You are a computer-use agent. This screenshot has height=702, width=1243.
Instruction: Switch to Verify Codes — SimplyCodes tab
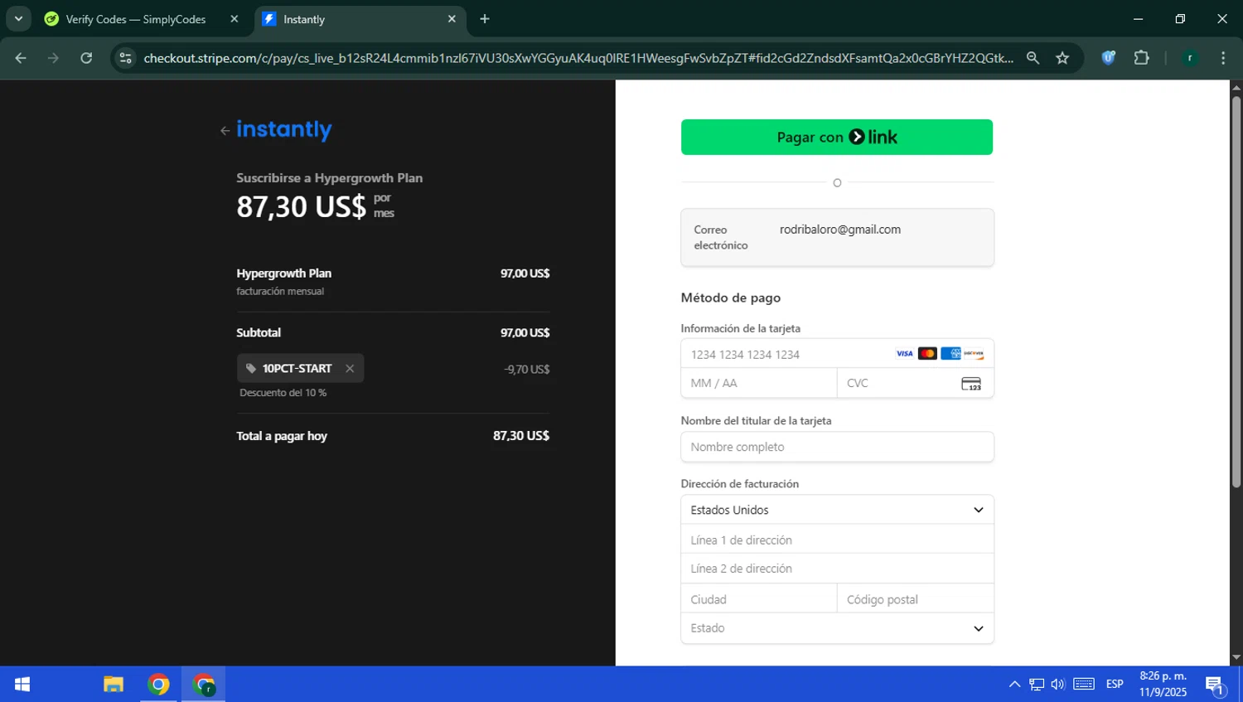pyautogui.click(x=137, y=19)
